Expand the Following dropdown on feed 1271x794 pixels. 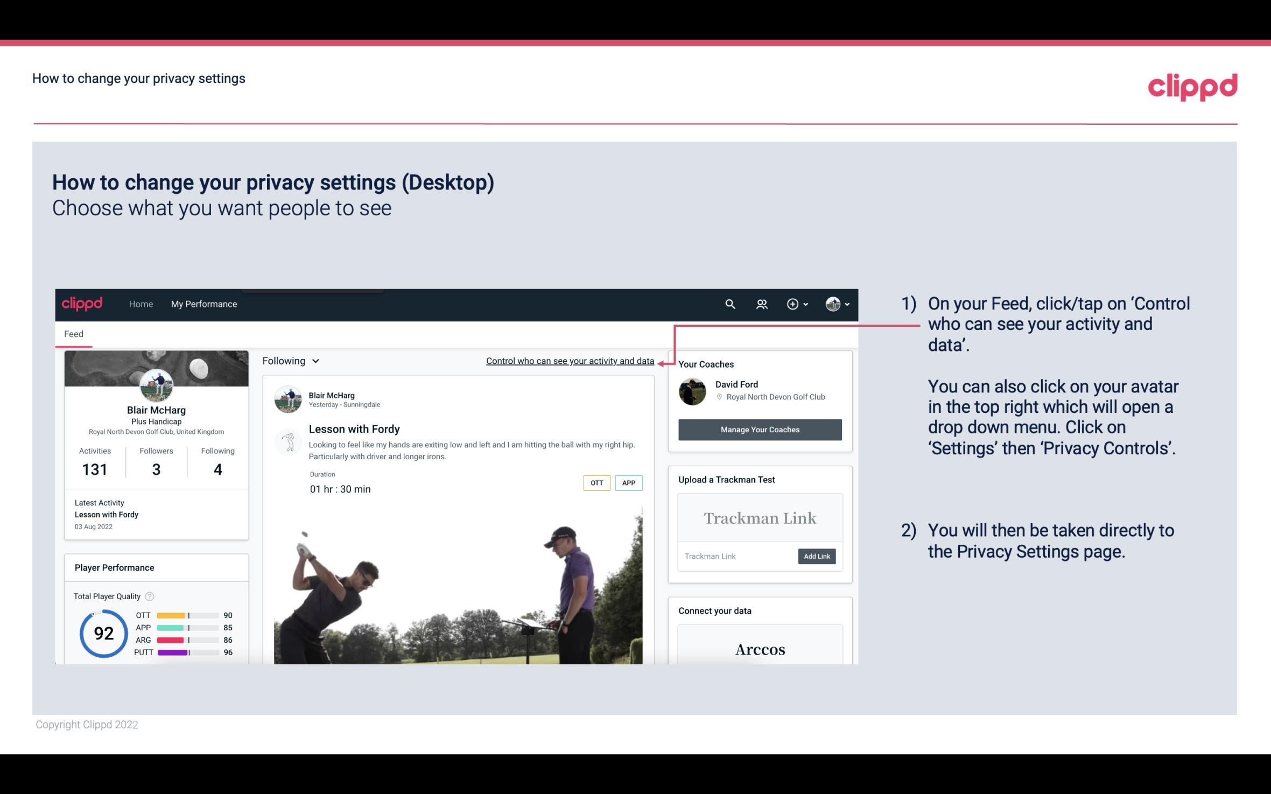pyautogui.click(x=289, y=361)
